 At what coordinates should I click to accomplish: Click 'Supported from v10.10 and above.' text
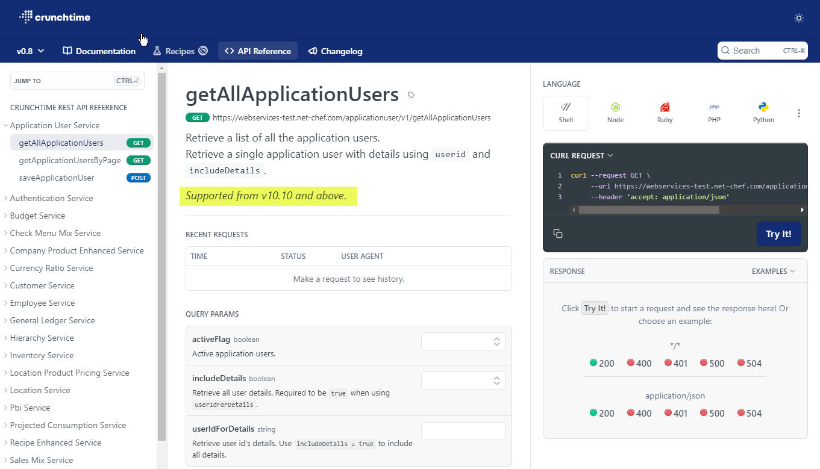tap(266, 196)
